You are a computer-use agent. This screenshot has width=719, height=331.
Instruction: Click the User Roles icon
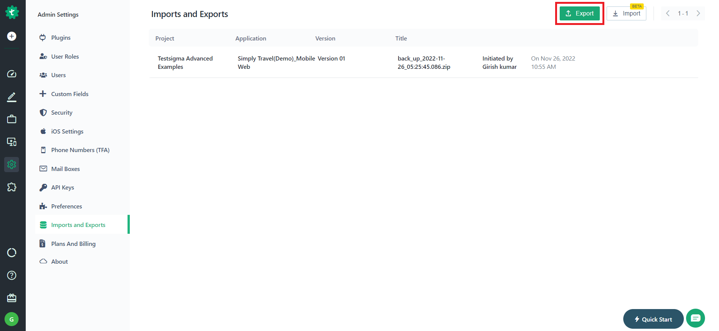point(43,56)
